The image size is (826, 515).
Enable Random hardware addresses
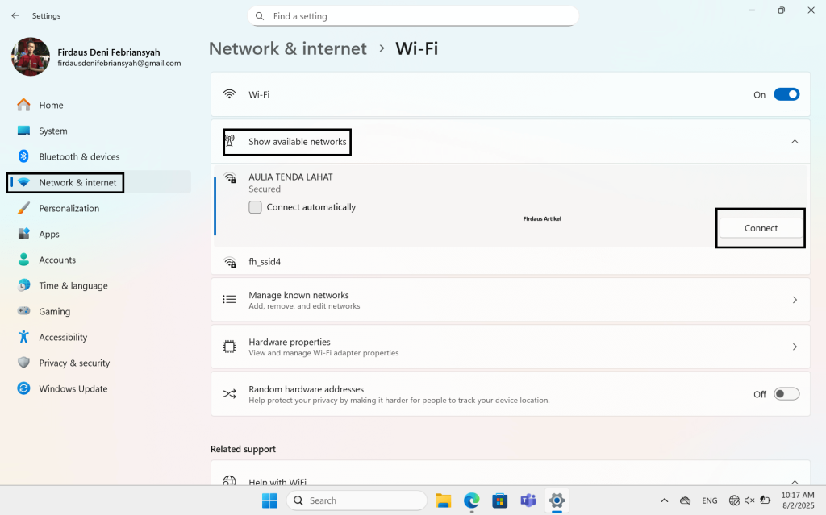[x=785, y=393]
